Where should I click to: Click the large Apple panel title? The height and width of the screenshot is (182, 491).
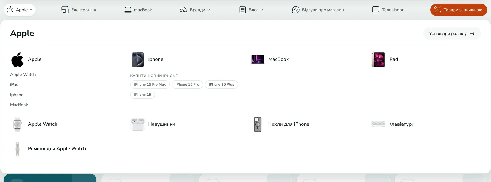pos(22,33)
